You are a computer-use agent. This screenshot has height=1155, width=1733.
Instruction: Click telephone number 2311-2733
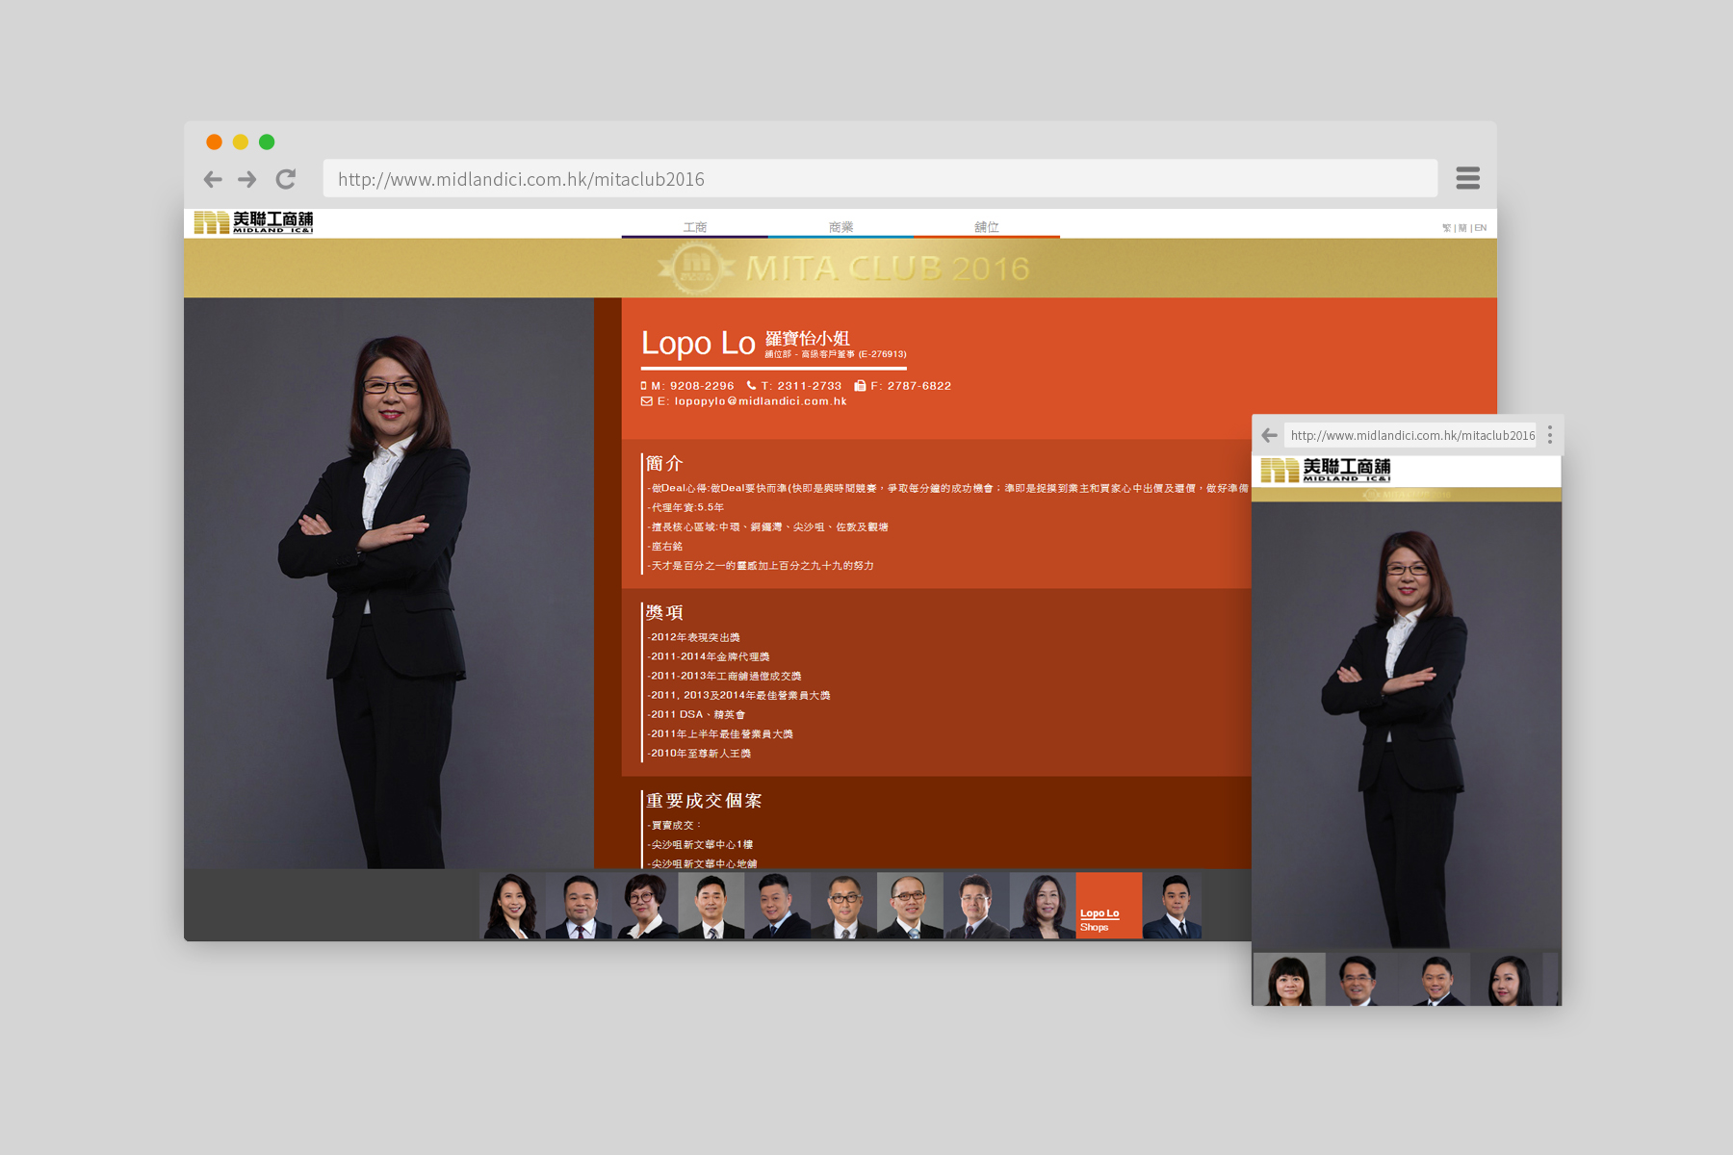tap(810, 386)
